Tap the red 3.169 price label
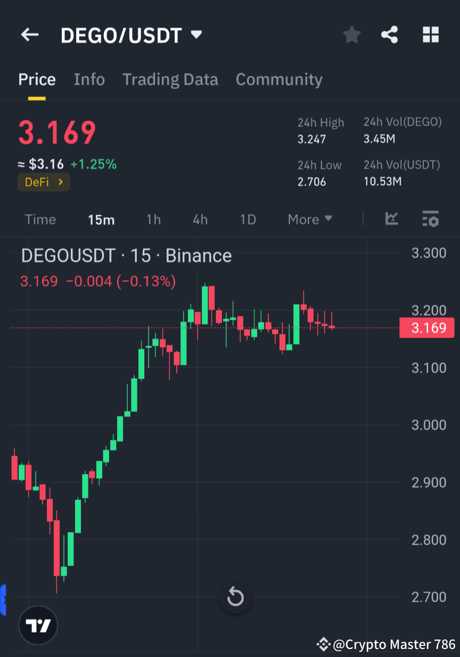This screenshot has height=657, width=460. 426,328
